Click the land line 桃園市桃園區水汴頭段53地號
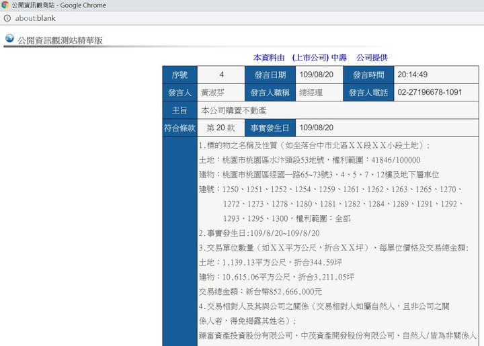484x346 pixels. click(x=310, y=160)
